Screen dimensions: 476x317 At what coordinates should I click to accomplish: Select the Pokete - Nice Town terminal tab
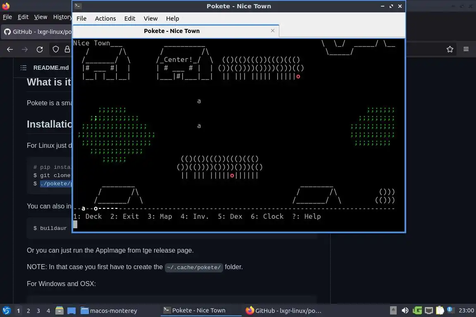(172, 31)
